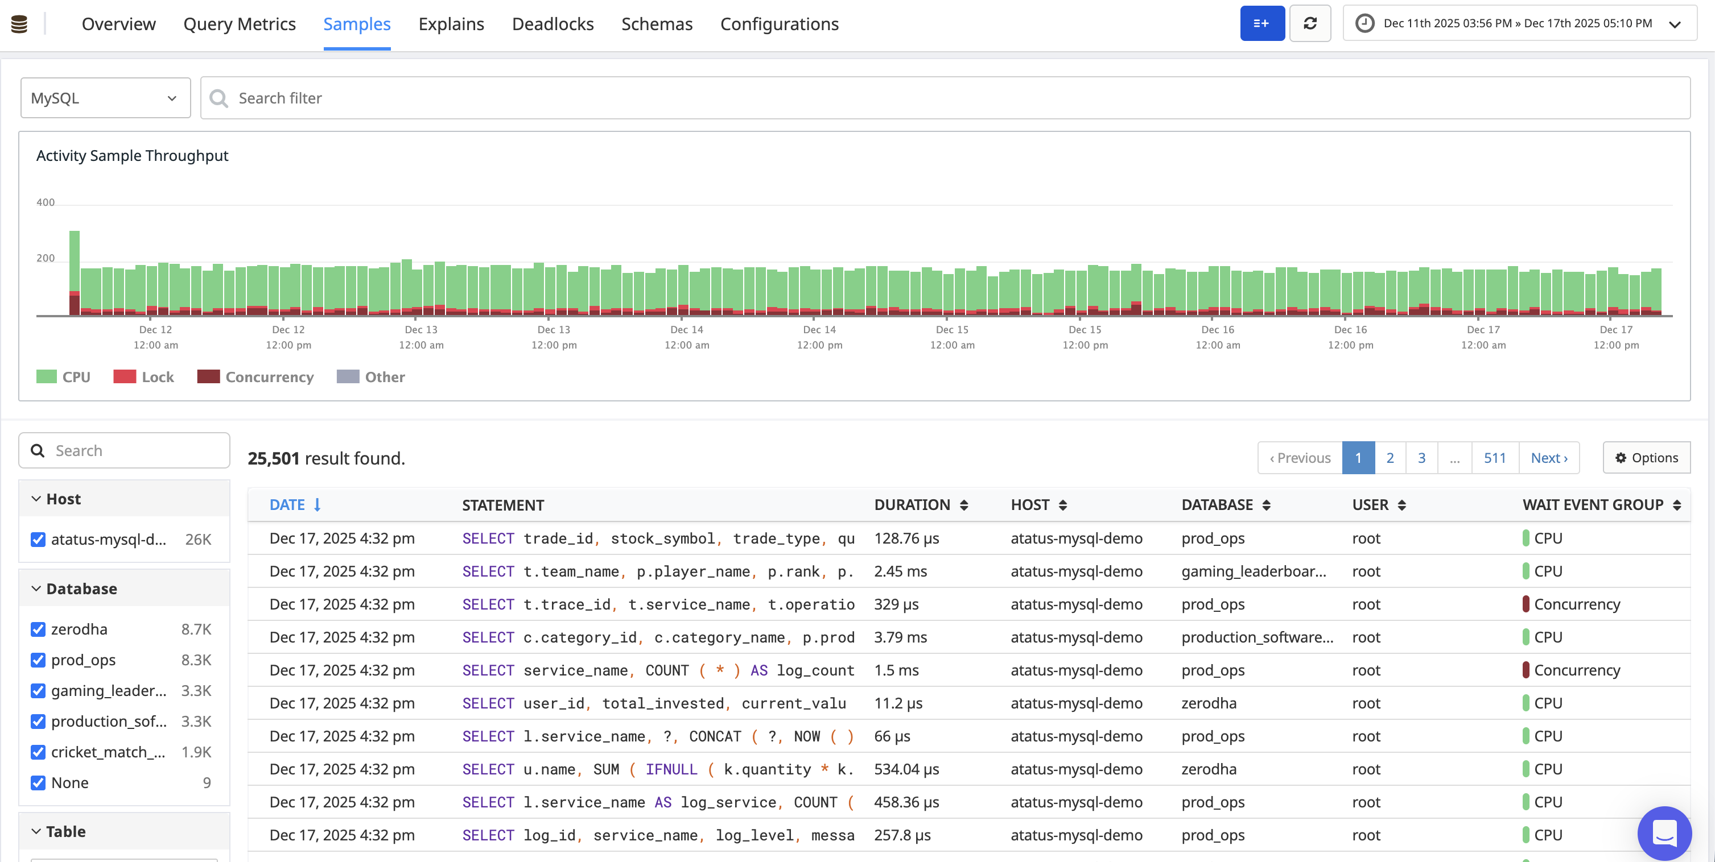Open the Deadlocks tab
Viewport: 1715px width, 862px height.
[552, 24]
